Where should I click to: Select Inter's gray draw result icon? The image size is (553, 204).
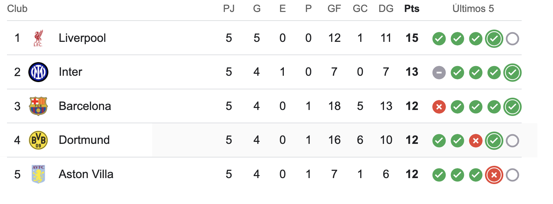[439, 72]
